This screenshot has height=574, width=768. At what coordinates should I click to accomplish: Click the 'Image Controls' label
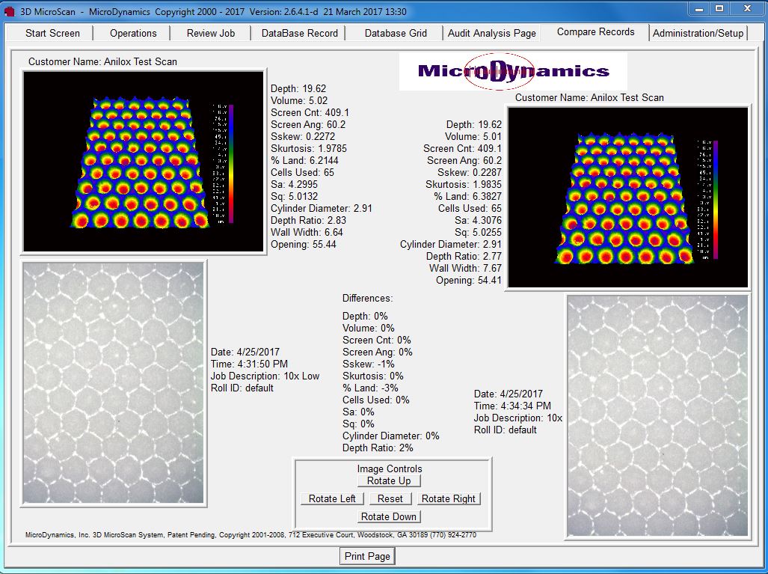point(390,468)
